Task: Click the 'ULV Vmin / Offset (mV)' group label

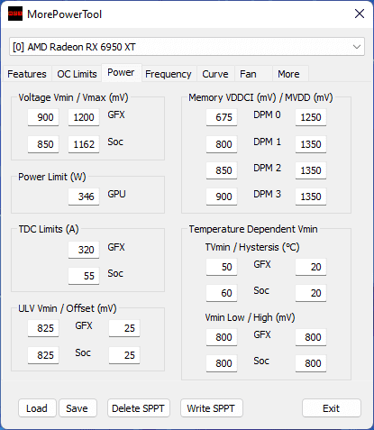Action: [68, 308]
